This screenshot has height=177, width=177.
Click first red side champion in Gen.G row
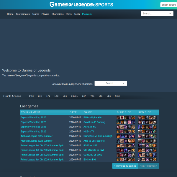(140, 122)
